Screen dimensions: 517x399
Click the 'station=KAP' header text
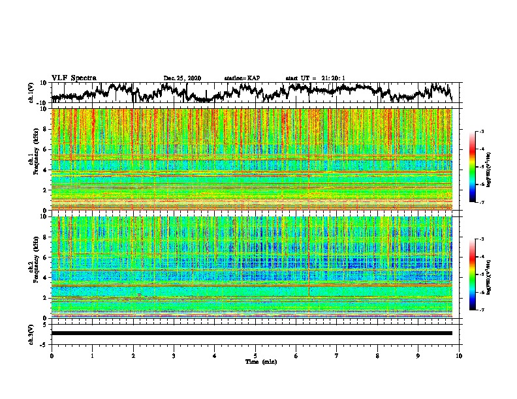point(242,78)
